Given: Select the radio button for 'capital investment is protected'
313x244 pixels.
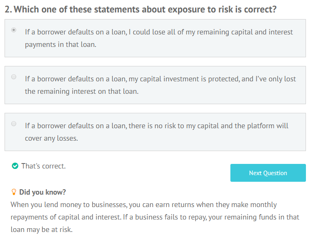Looking at the screenshot, I should pos(14,77).
